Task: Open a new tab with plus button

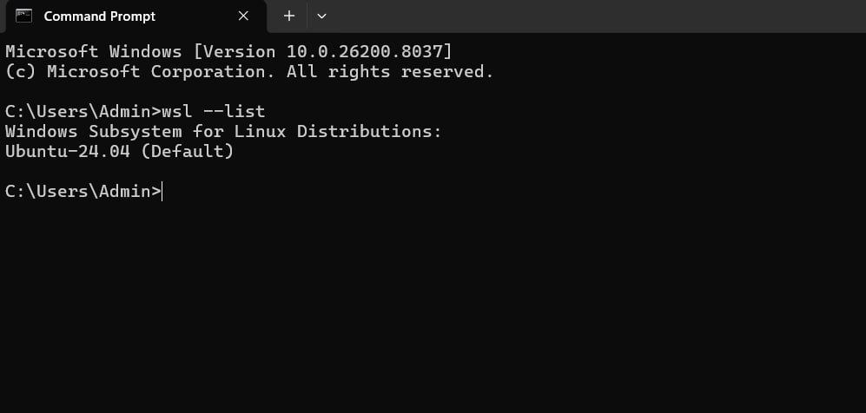Action: click(289, 16)
